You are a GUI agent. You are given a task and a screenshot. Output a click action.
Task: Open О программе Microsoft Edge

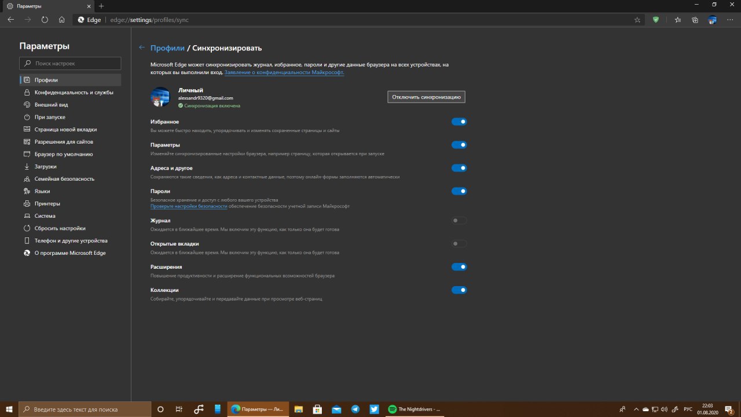tap(70, 253)
